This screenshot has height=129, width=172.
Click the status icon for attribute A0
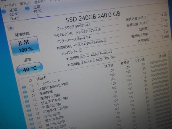coord(28,106)
